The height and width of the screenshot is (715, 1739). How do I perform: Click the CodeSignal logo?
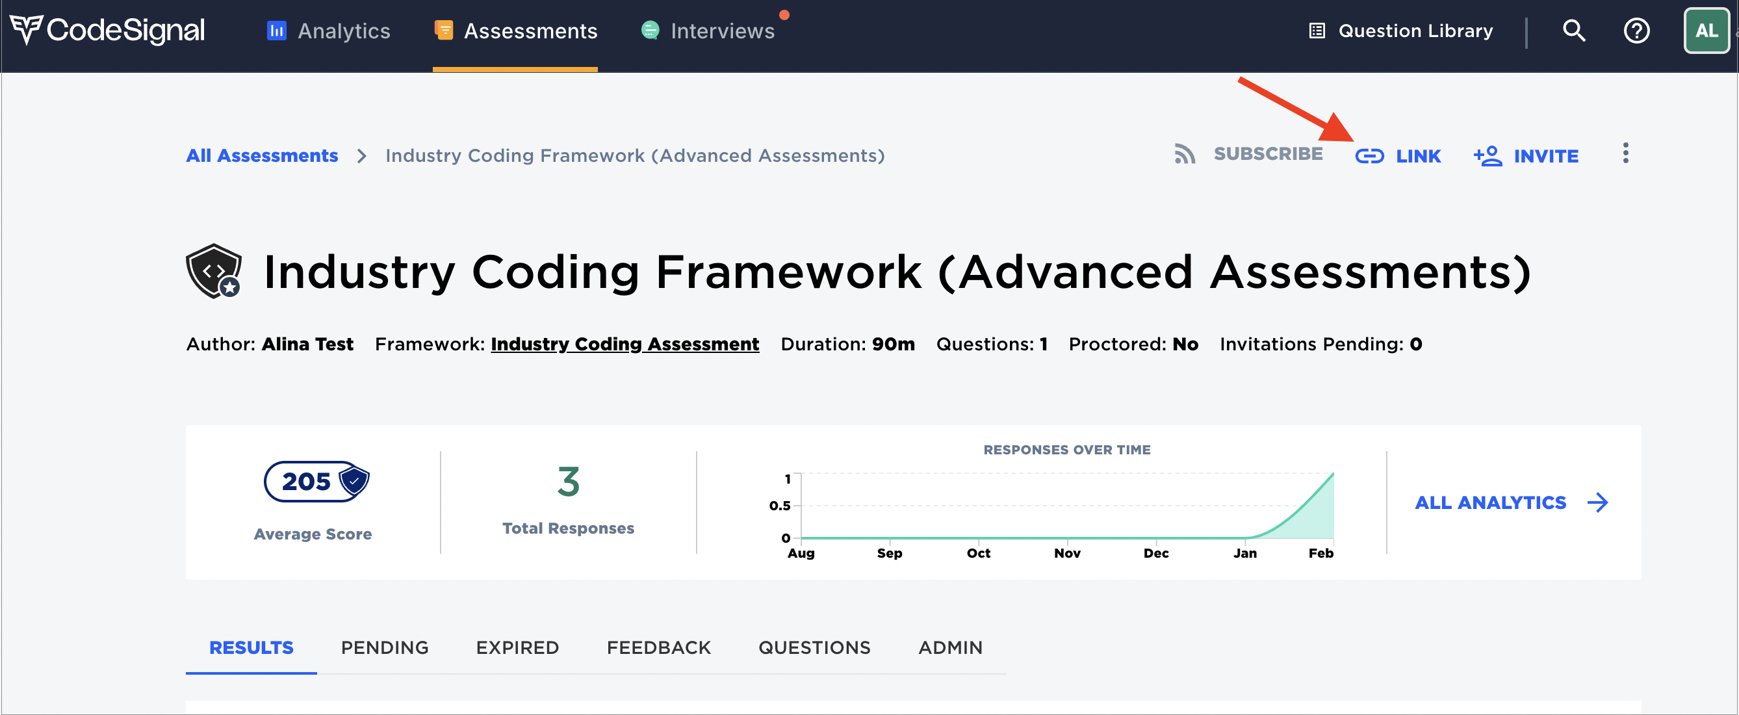[x=107, y=31]
